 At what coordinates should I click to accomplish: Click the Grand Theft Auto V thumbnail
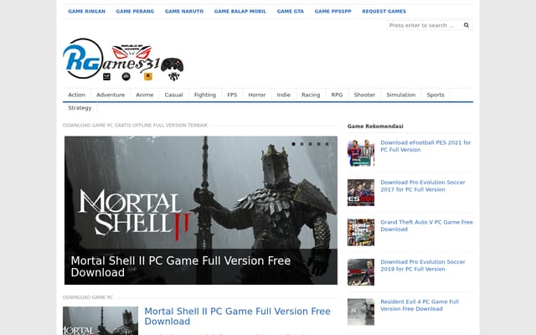pos(361,232)
